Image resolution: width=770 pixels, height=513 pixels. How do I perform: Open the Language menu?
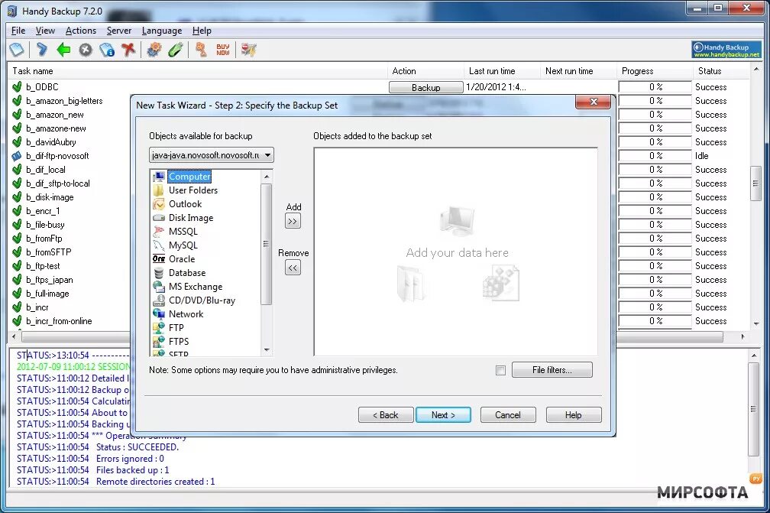click(162, 31)
